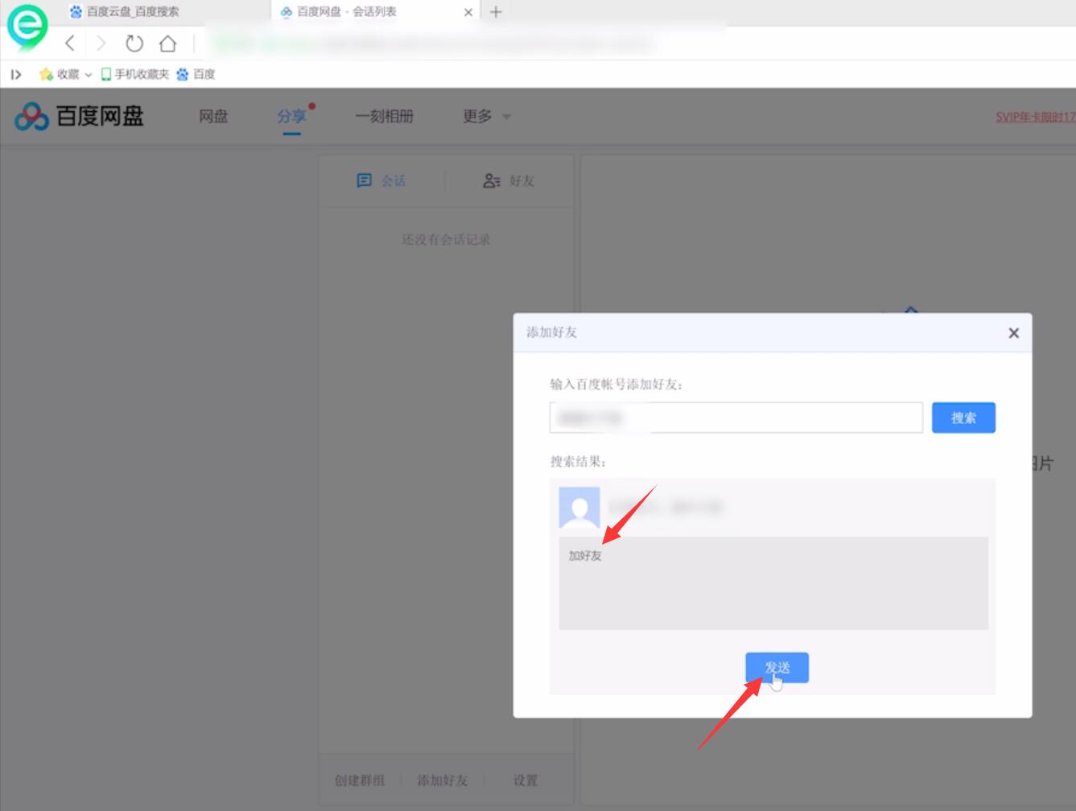Open the 一刻相册 navigation item
This screenshot has width=1076, height=811.
coord(384,117)
